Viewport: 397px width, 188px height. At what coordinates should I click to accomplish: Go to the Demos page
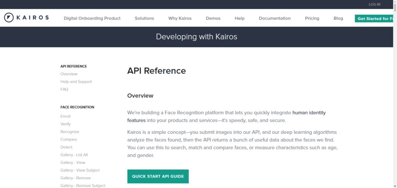click(213, 18)
